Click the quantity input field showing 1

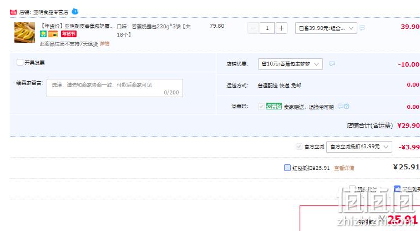[267, 28]
